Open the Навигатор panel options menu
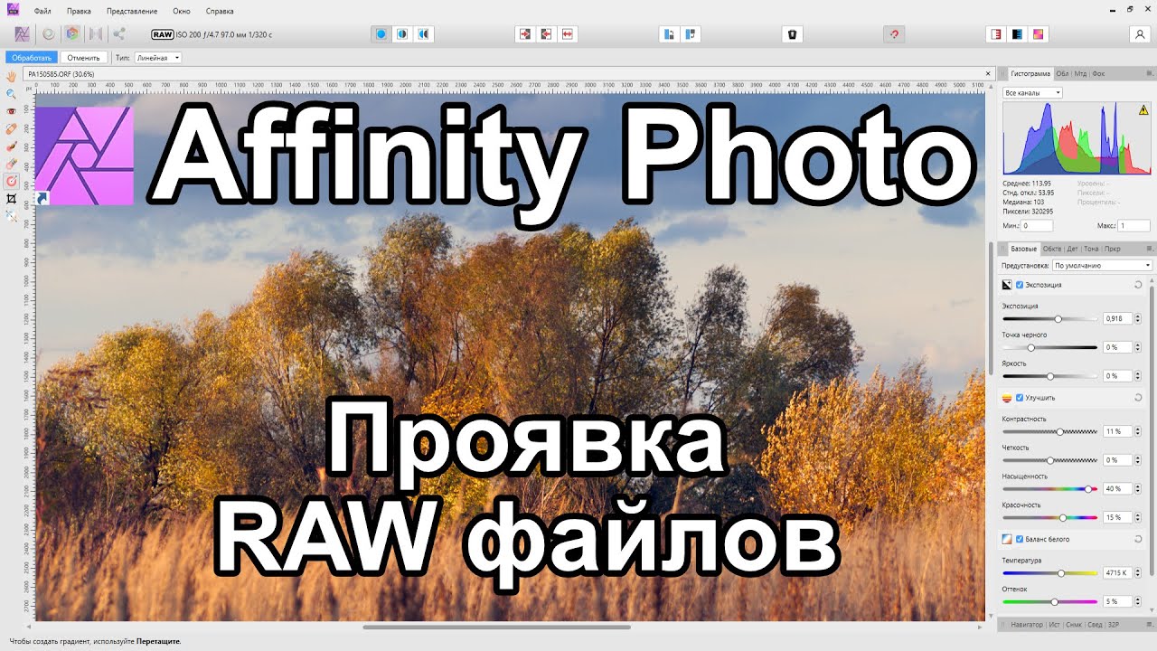 point(1149,625)
